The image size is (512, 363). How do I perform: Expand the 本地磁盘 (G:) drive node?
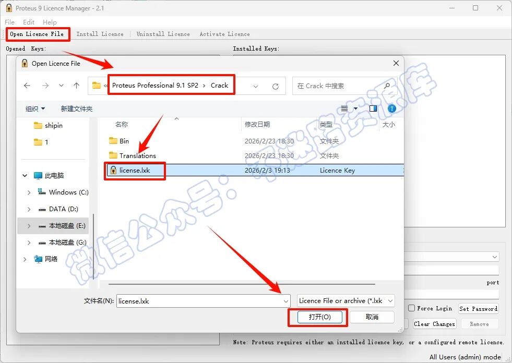click(29, 243)
